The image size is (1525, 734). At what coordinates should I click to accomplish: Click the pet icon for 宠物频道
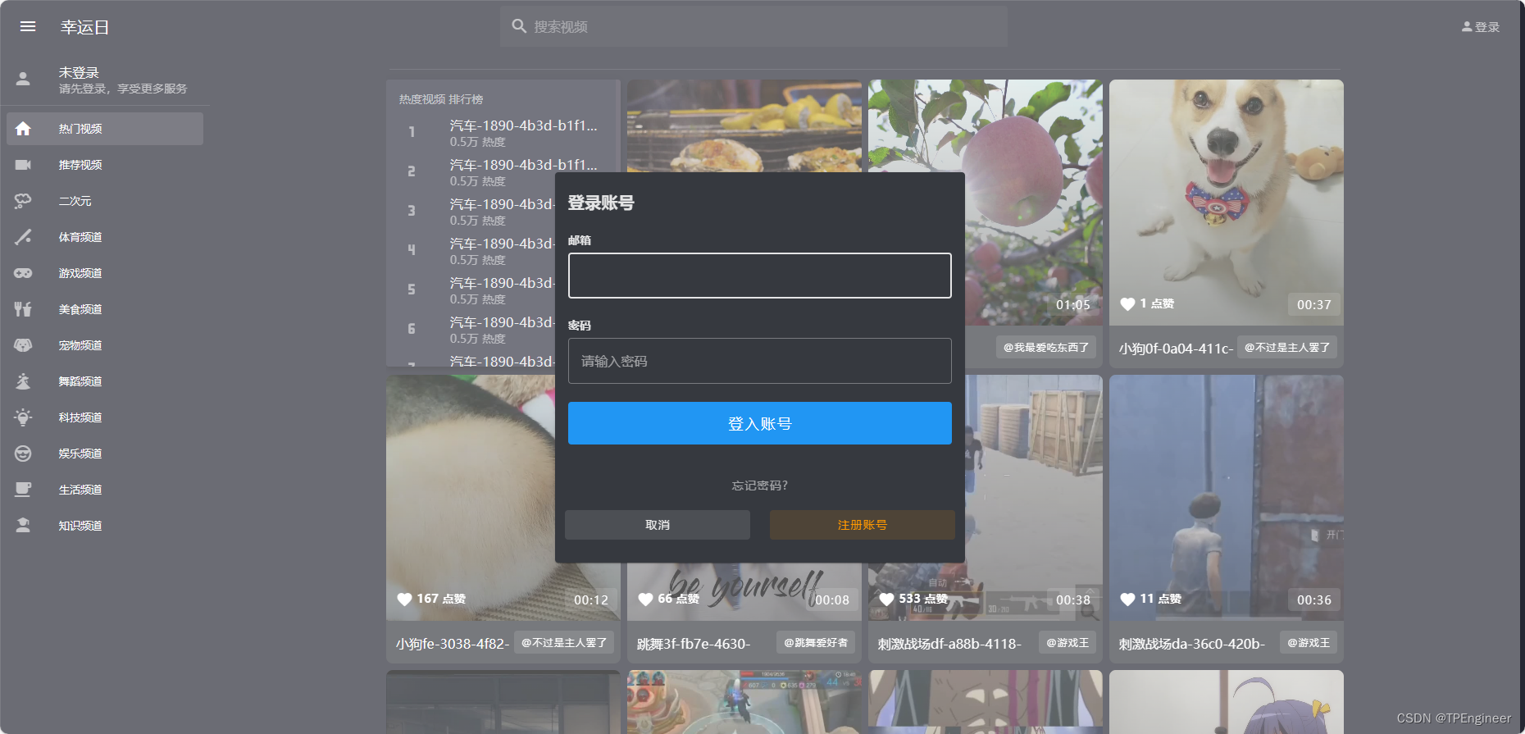(23, 345)
